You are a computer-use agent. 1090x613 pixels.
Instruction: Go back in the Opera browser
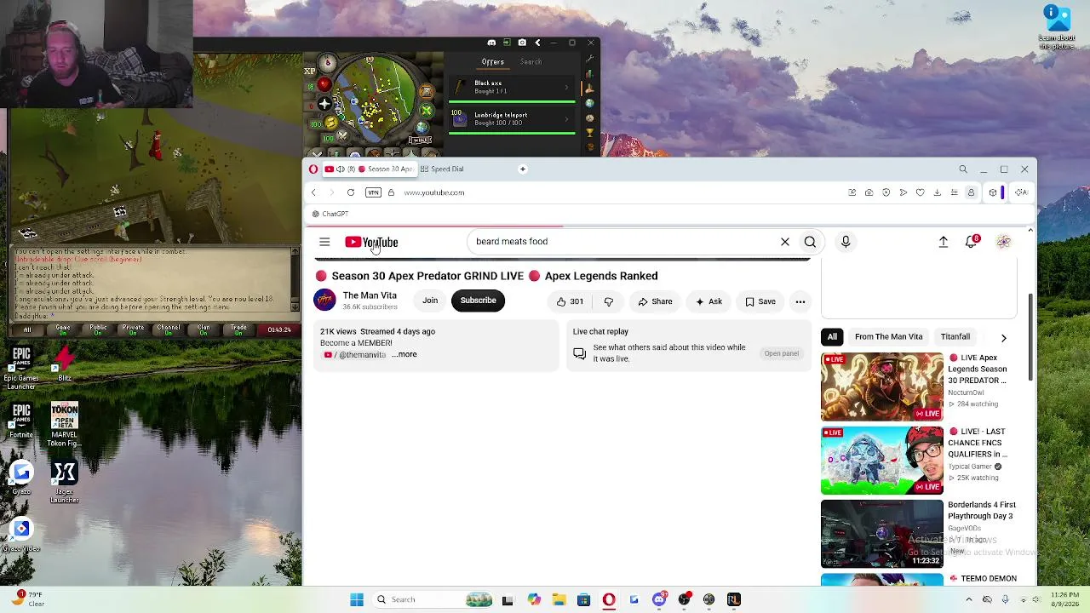point(313,192)
